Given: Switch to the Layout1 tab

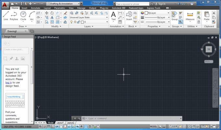Looking at the screenshot, I should (60, 123).
